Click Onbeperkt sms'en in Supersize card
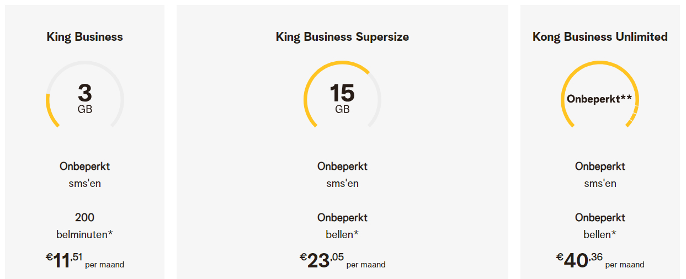Image resolution: width=686 pixels, height=279 pixels. [342, 175]
